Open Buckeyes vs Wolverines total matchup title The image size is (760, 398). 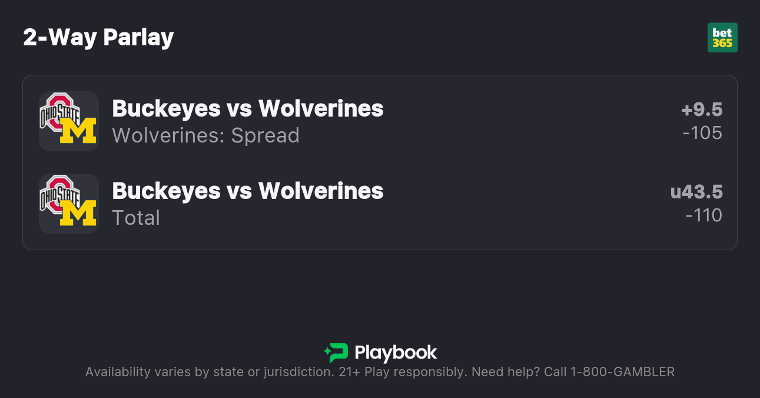(x=247, y=191)
